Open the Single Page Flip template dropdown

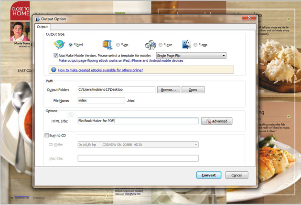pyautogui.click(x=190, y=56)
